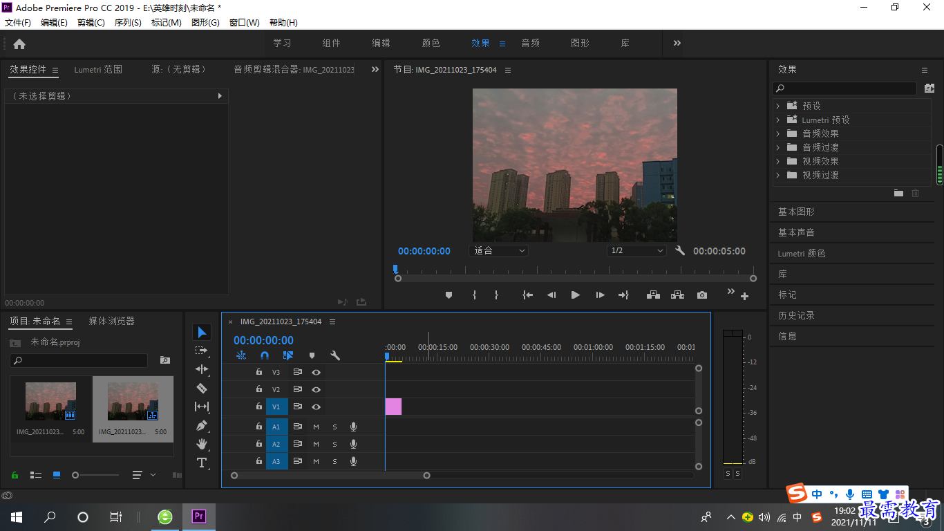This screenshot has height=531, width=944.
Task: Click the Extract button
Action: click(677, 295)
